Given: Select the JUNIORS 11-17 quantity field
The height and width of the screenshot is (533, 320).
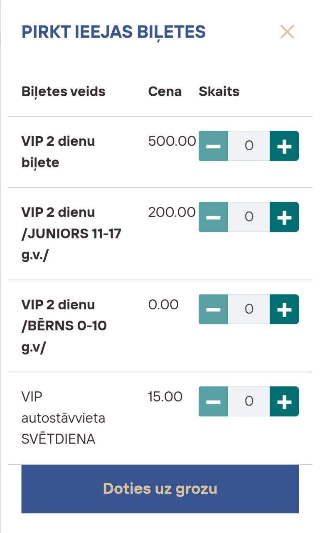Looking at the screenshot, I should tap(249, 217).
